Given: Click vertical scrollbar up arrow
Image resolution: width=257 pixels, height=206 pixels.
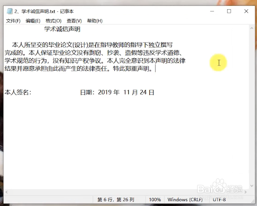Looking at the screenshot, I should [x=252, y=29].
